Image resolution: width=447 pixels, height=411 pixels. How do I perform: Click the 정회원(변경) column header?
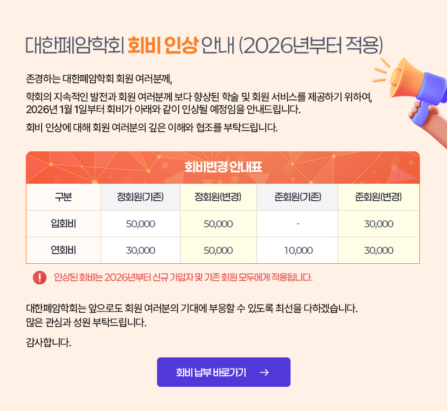coord(218,197)
